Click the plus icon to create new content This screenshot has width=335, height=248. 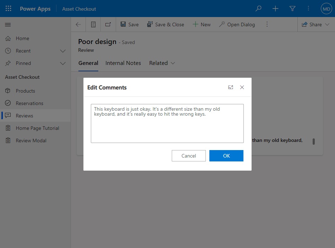(275, 8)
